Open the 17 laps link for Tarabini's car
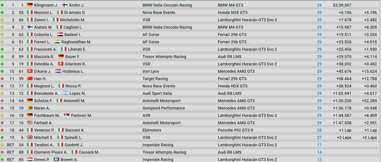The width and height of the screenshot is (381, 162). click(319, 145)
